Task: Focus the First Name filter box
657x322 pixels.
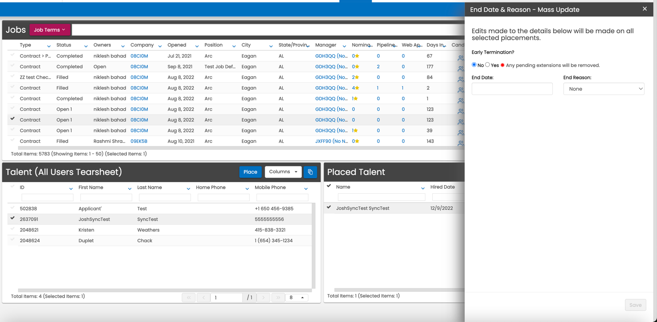Action: (106, 198)
